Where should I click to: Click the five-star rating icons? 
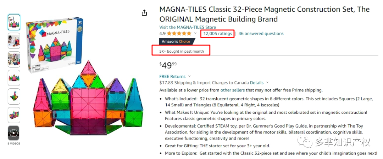[x=179, y=34]
